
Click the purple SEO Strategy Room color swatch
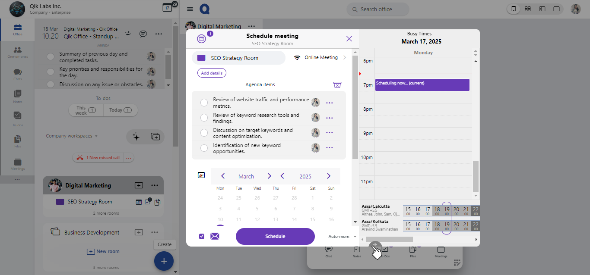201,58
